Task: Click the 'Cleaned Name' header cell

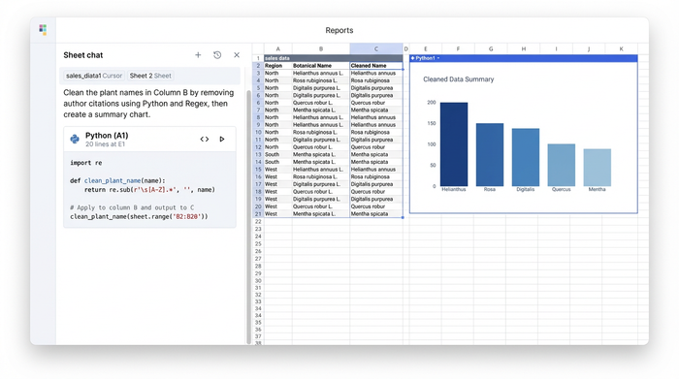Action: [x=376, y=66]
